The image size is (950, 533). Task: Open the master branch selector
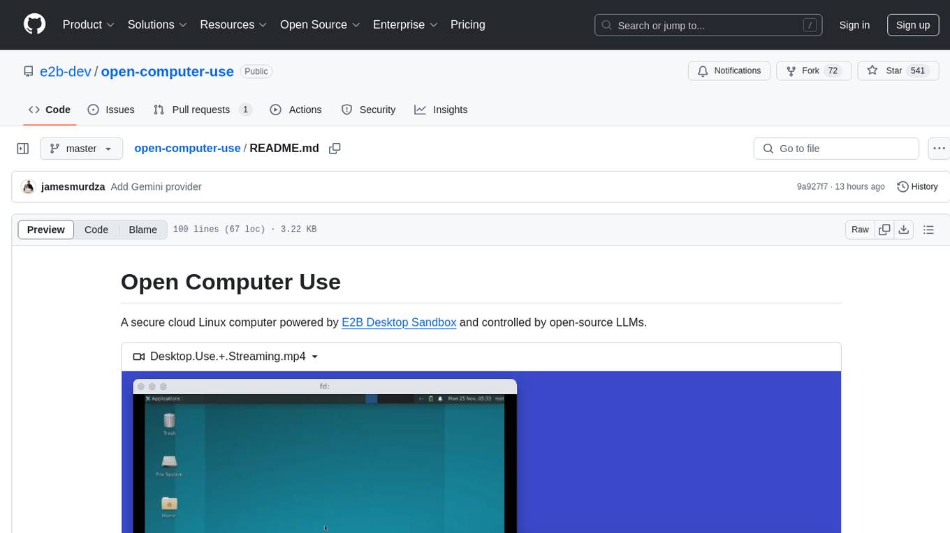click(x=82, y=149)
